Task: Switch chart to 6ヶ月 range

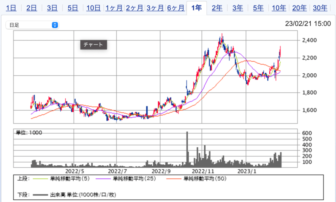Action: point(176,8)
